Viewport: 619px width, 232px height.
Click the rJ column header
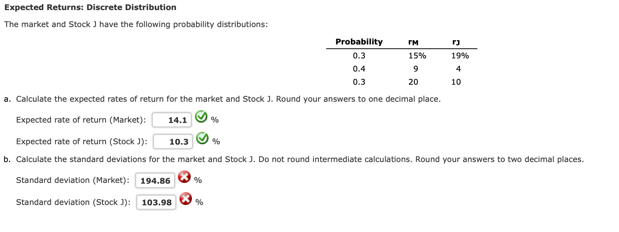point(456,41)
